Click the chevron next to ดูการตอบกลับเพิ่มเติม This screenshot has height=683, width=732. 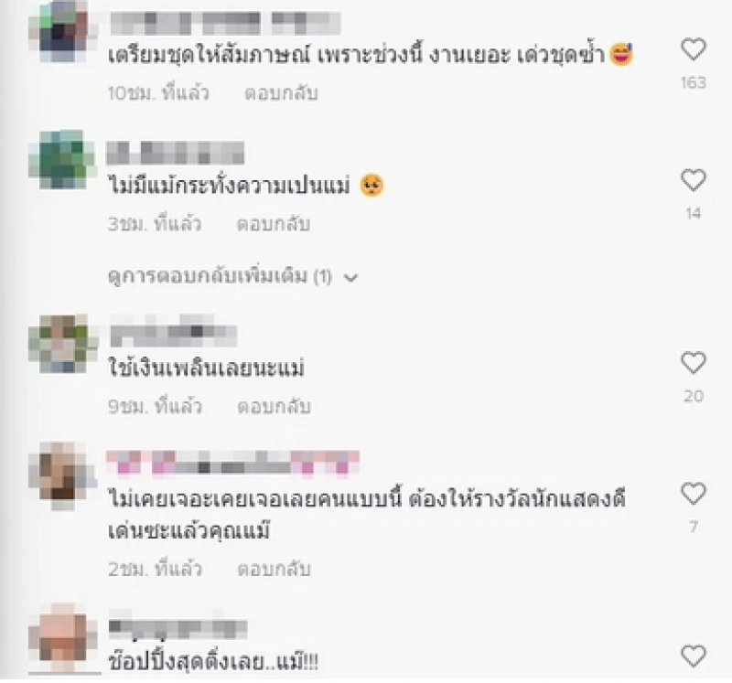click(350, 278)
